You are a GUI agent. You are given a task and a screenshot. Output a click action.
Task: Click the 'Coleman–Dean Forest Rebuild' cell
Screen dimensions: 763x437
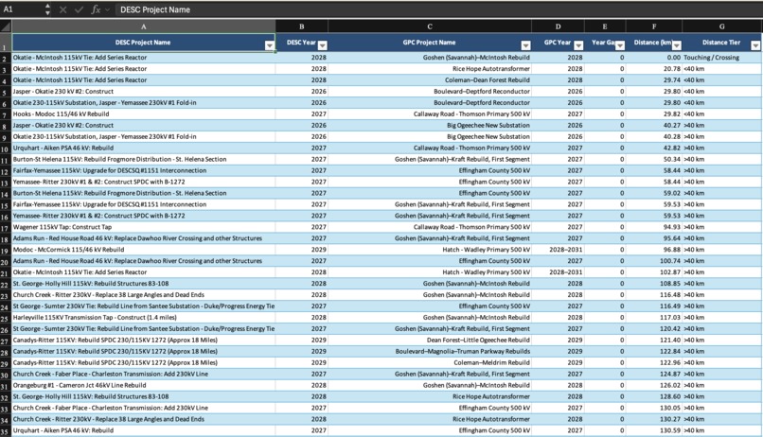point(430,79)
